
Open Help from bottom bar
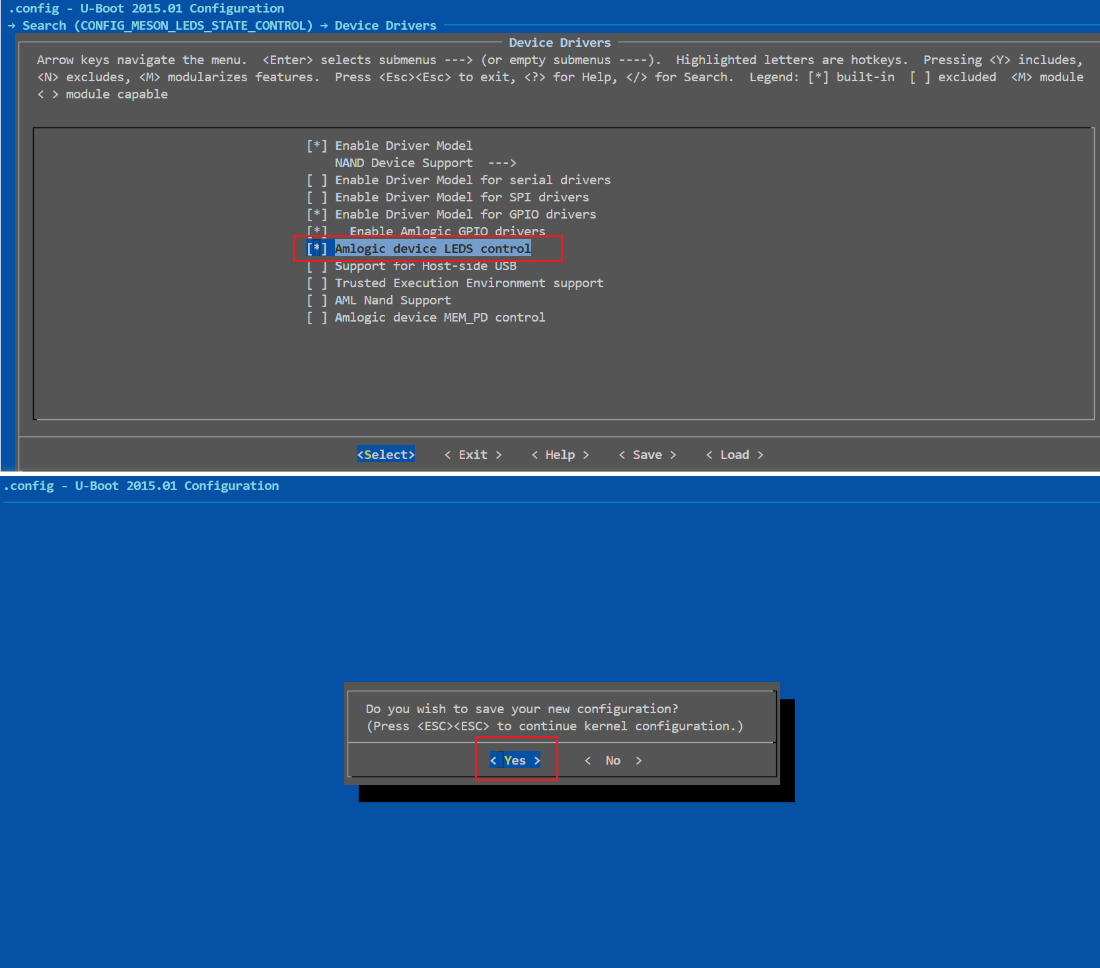point(560,454)
